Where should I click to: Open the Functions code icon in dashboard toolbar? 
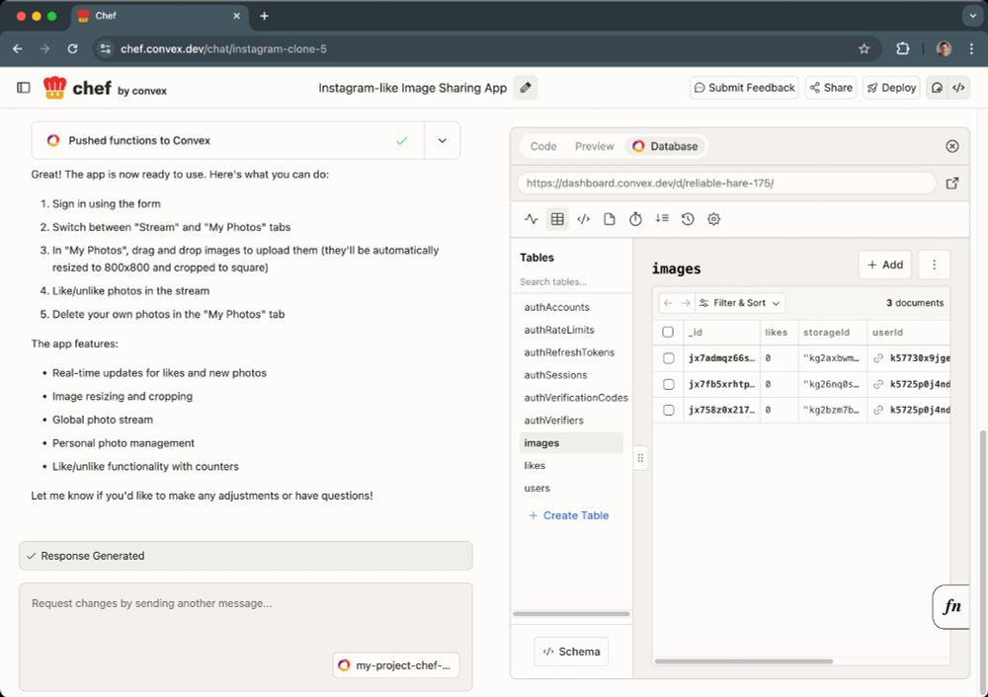pos(584,219)
